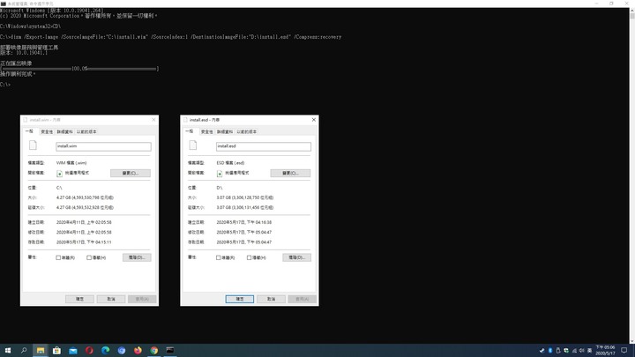The image size is (635, 357).
Task: Open Safely Remove Hardware tray icon
Action: click(x=558, y=351)
